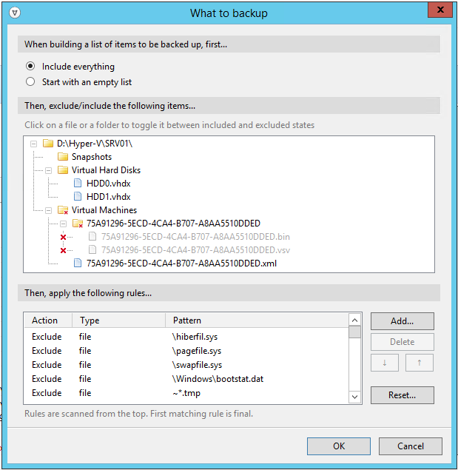Click the Virtual Machines folder icon
The image size is (458, 470).
point(63,210)
